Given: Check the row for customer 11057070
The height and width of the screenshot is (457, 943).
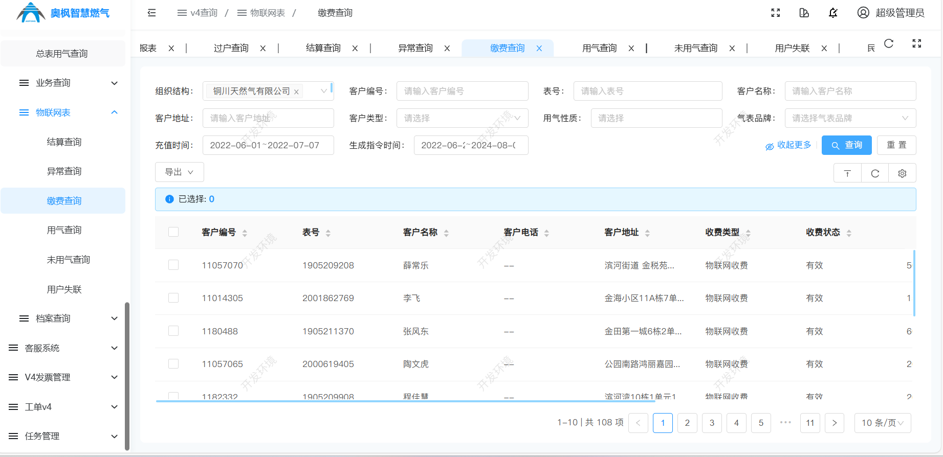Looking at the screenshot, I should click(173, 265).
